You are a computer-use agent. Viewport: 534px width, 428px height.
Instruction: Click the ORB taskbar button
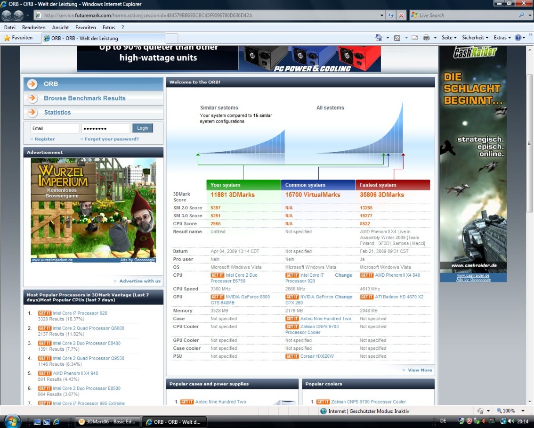[x=175, y=421]
